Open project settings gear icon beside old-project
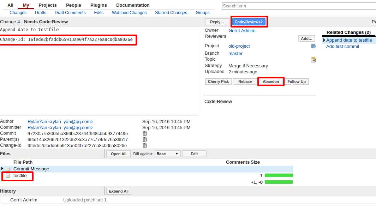 [313, 46]
